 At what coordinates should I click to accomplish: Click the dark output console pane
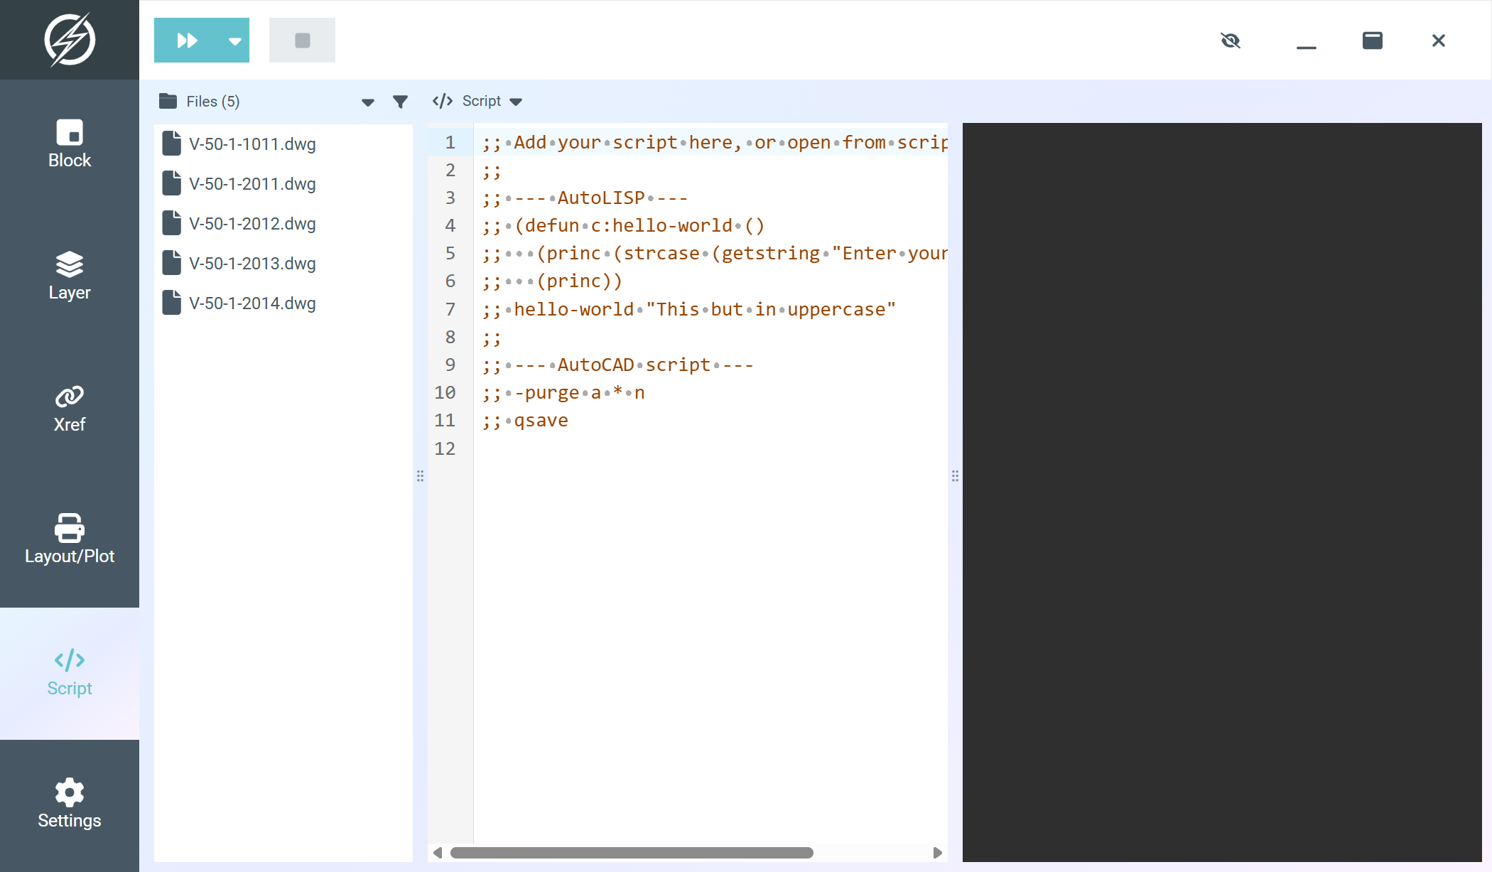1222,492
